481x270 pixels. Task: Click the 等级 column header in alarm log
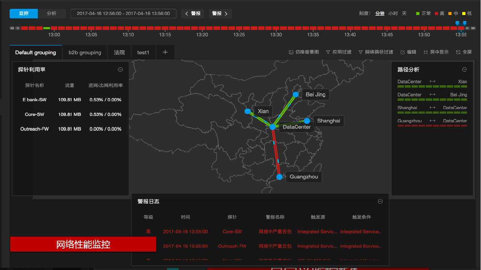[x=148, y=217]
